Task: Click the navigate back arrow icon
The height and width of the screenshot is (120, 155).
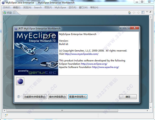Action: point(134,13)
